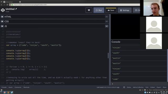
Task: Click the system tray volume icon
Action: pos(147,92)
